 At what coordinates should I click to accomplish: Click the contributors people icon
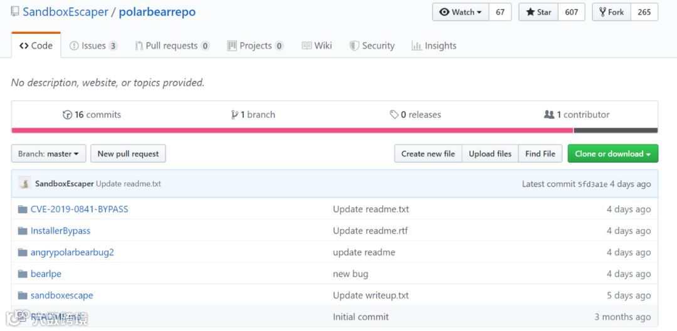click(549, 115)
